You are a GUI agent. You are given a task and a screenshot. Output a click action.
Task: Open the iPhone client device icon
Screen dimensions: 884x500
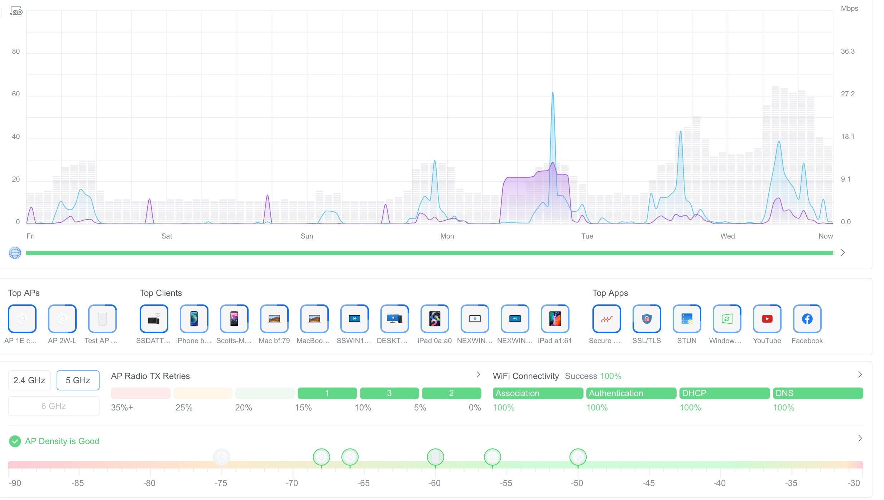point(194,319)
